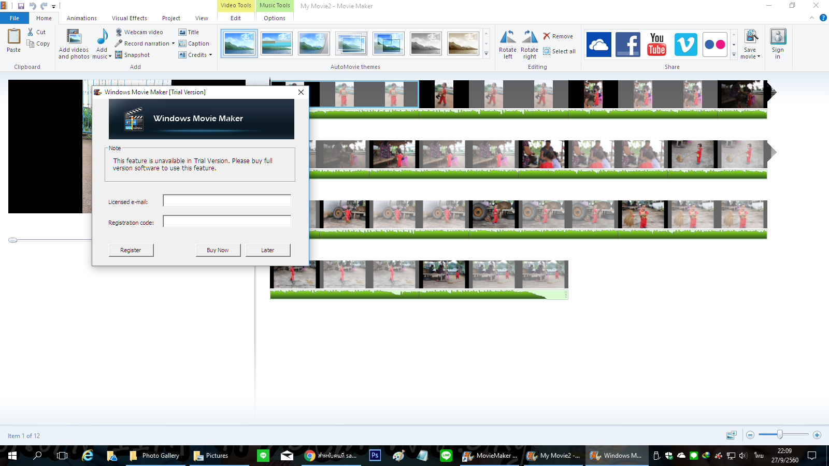829x466 pixels.
Task: Click the Windows Start button
Action: pyautogui.click(x=12, y=456)
